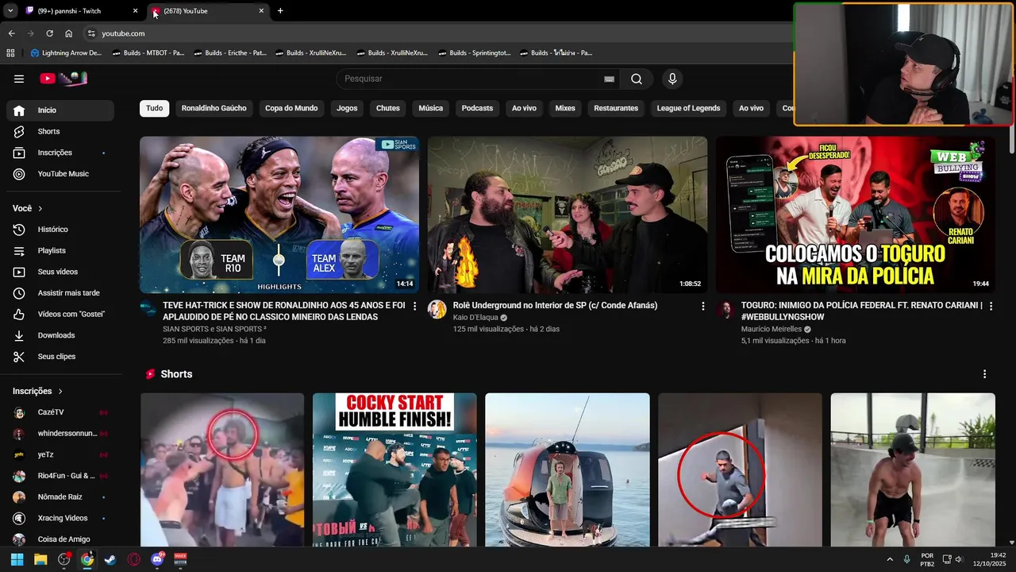Select the Música filter chip
This screenshot has width=1016, height=572.
click(430, 108)
